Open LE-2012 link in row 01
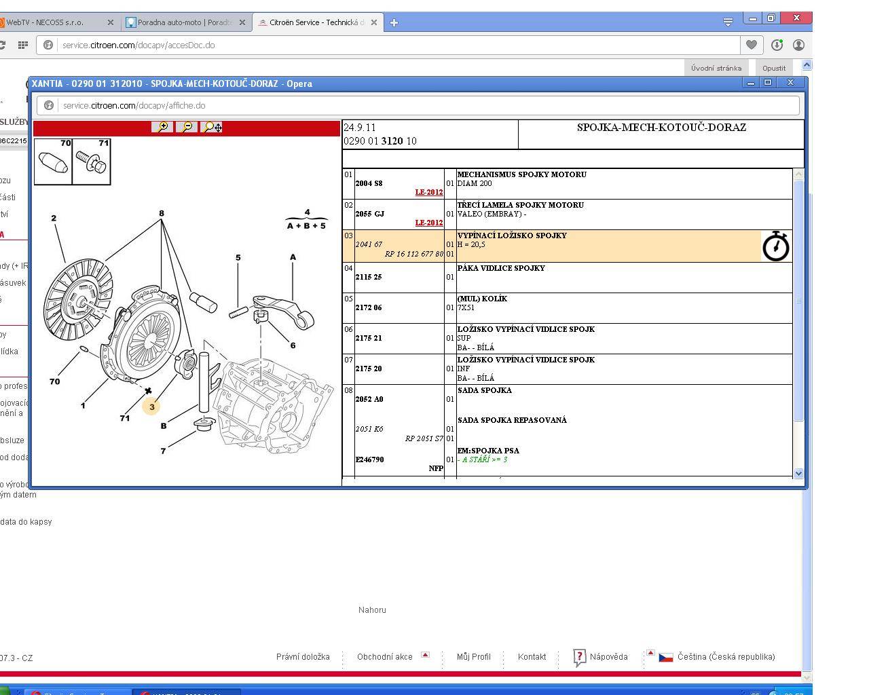The height and width of the screenshot is (695, 869). pyautogui.click(x=429, y=192)
